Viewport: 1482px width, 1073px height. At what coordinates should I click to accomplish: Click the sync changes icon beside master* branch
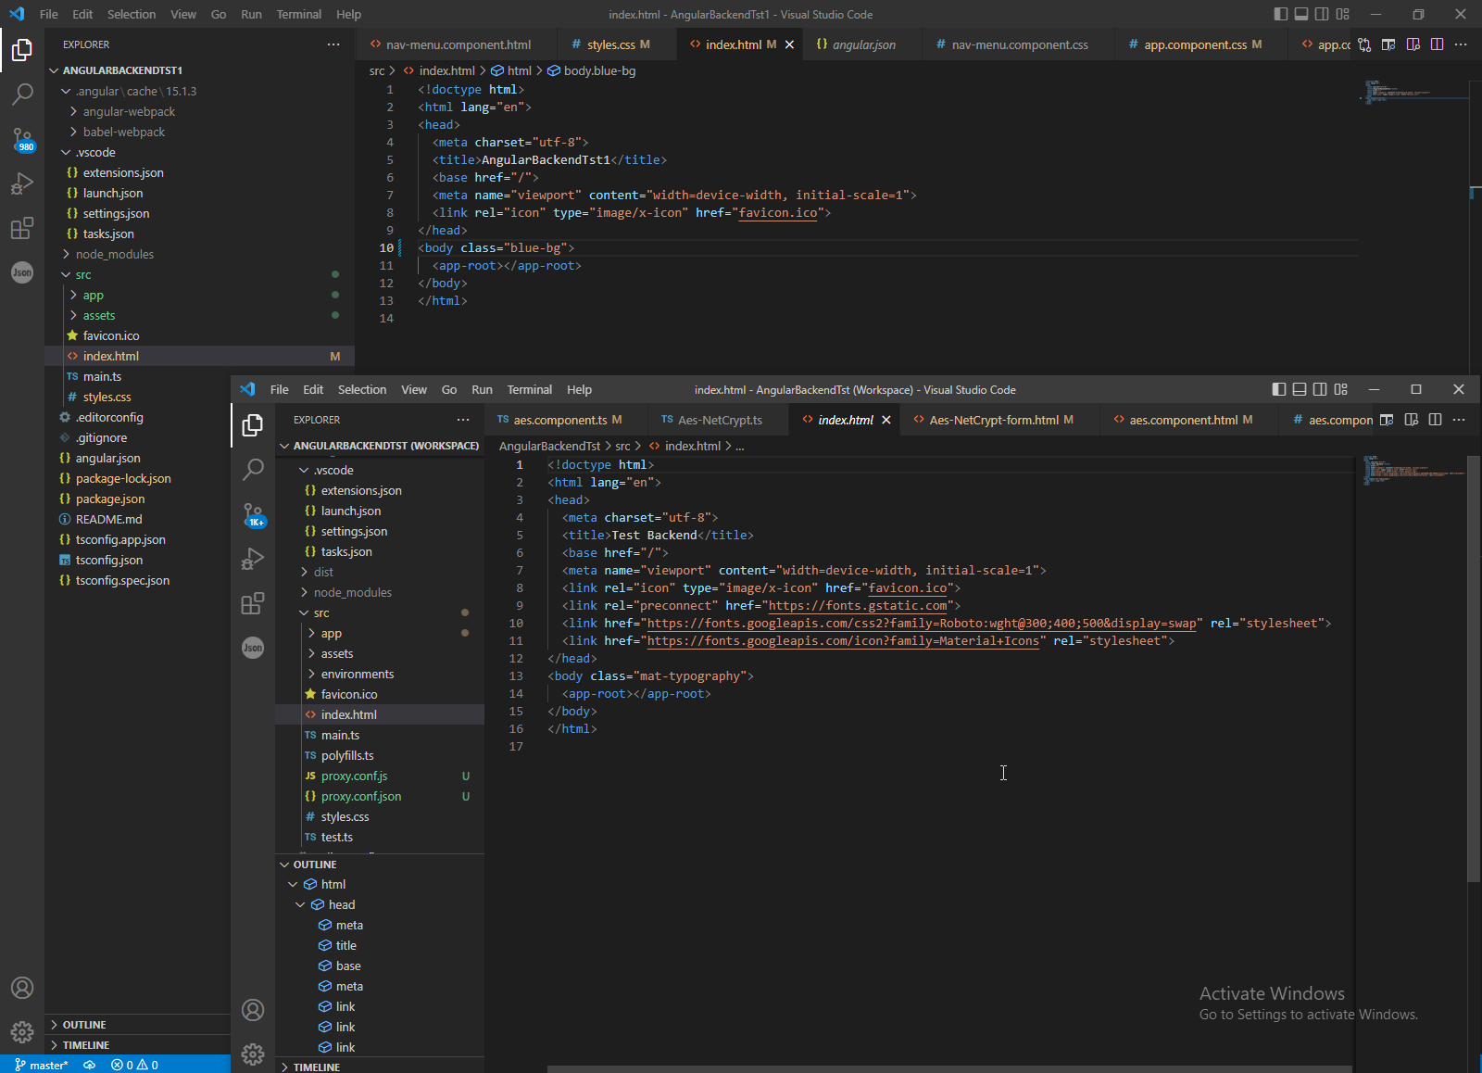tap(90, 1065)
